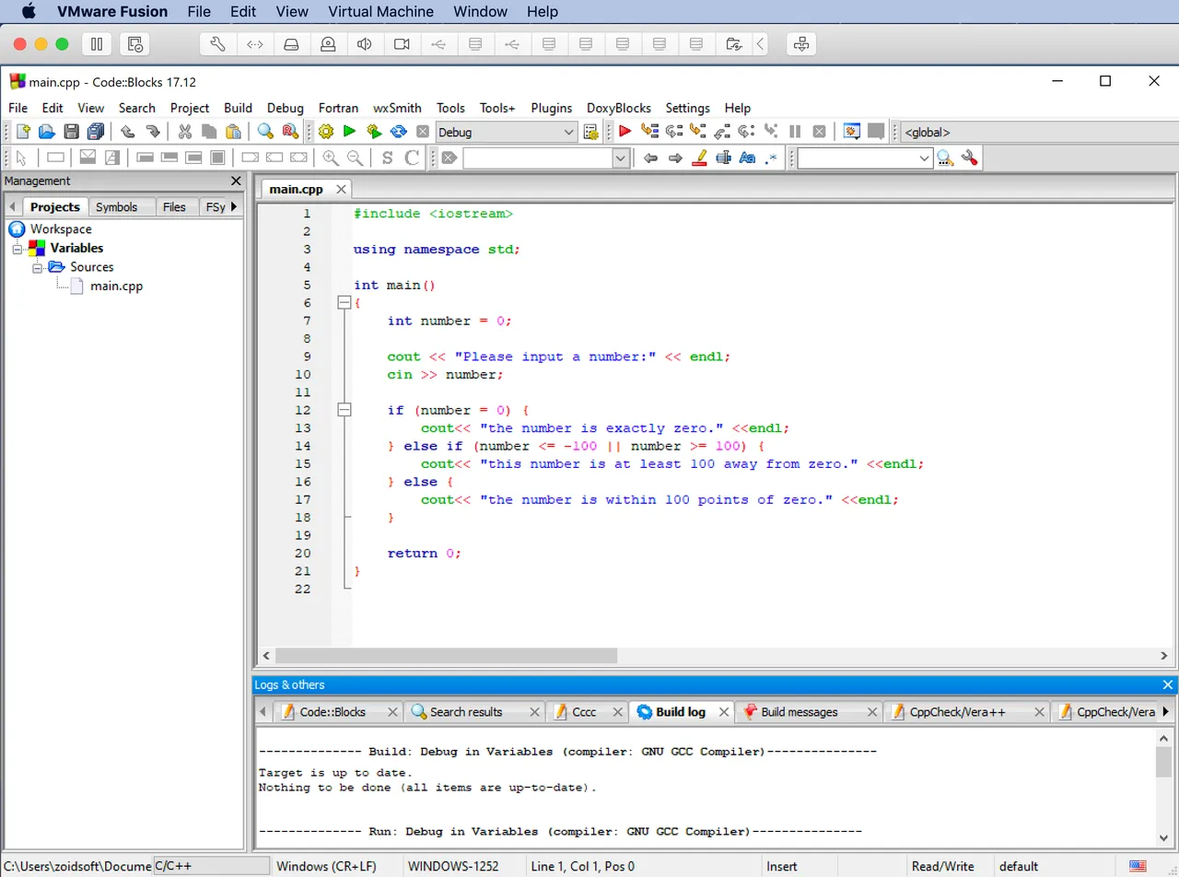Click the Save all files icon
The image size is (1179, 877).
[x=95, y=132]
